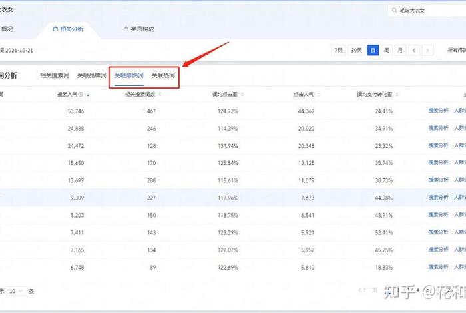466x313 pixels.
Task: Click the 搜索人气 value 53,746
Action: click(76, 111)
